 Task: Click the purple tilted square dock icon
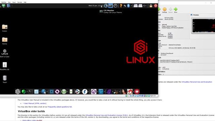coord(109,91)
